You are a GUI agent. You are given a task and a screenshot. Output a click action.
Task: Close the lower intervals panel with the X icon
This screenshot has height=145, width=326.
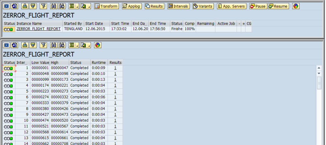7,45
